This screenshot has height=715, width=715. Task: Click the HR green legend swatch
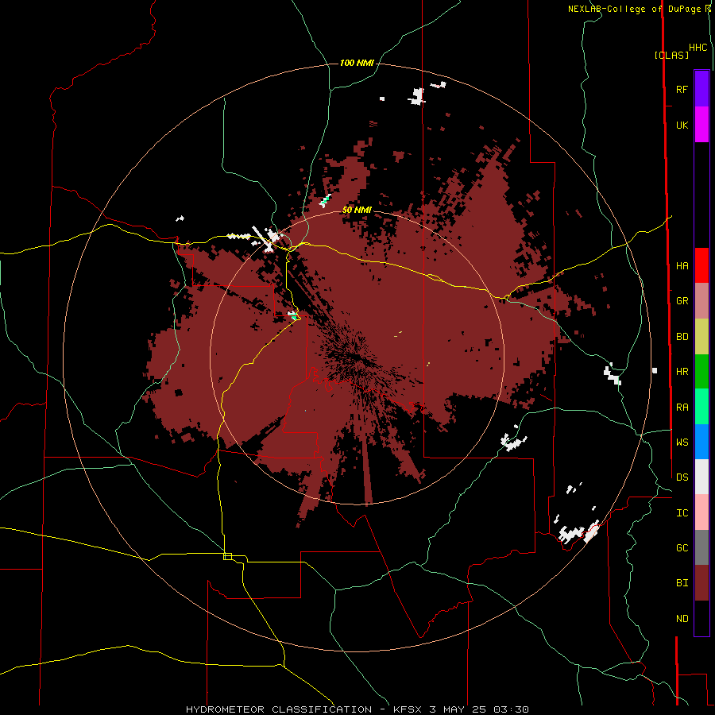pos(701,372)
